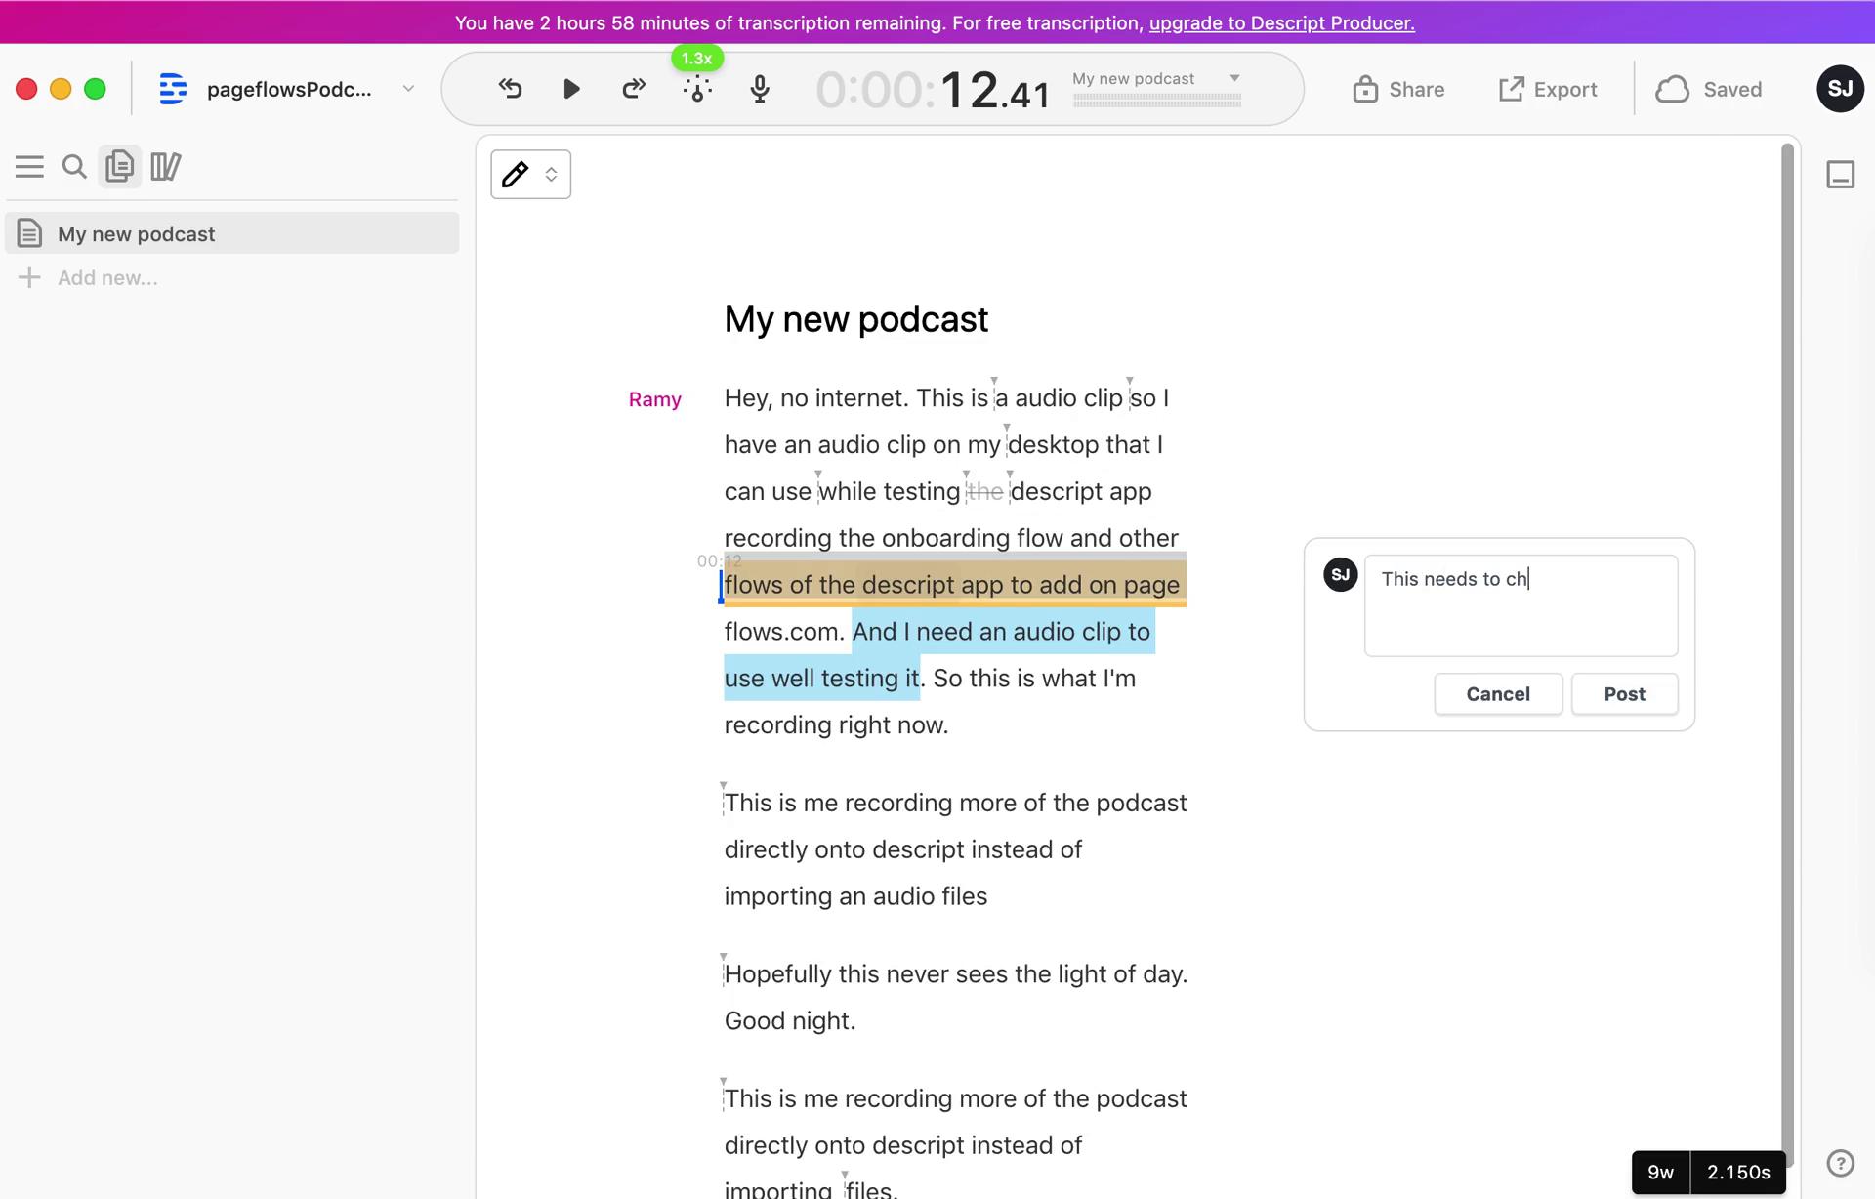The height and width of the screenshot is (1199, 1875).
Task: Open the pageflowsPodc project dropdown chevron
Action: pos(408,89)
